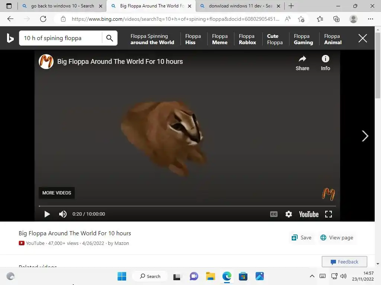Image resolution: width=381 pixels, height=285 pixels.
Task: Go to next video arrow
Action: point(365,136)
